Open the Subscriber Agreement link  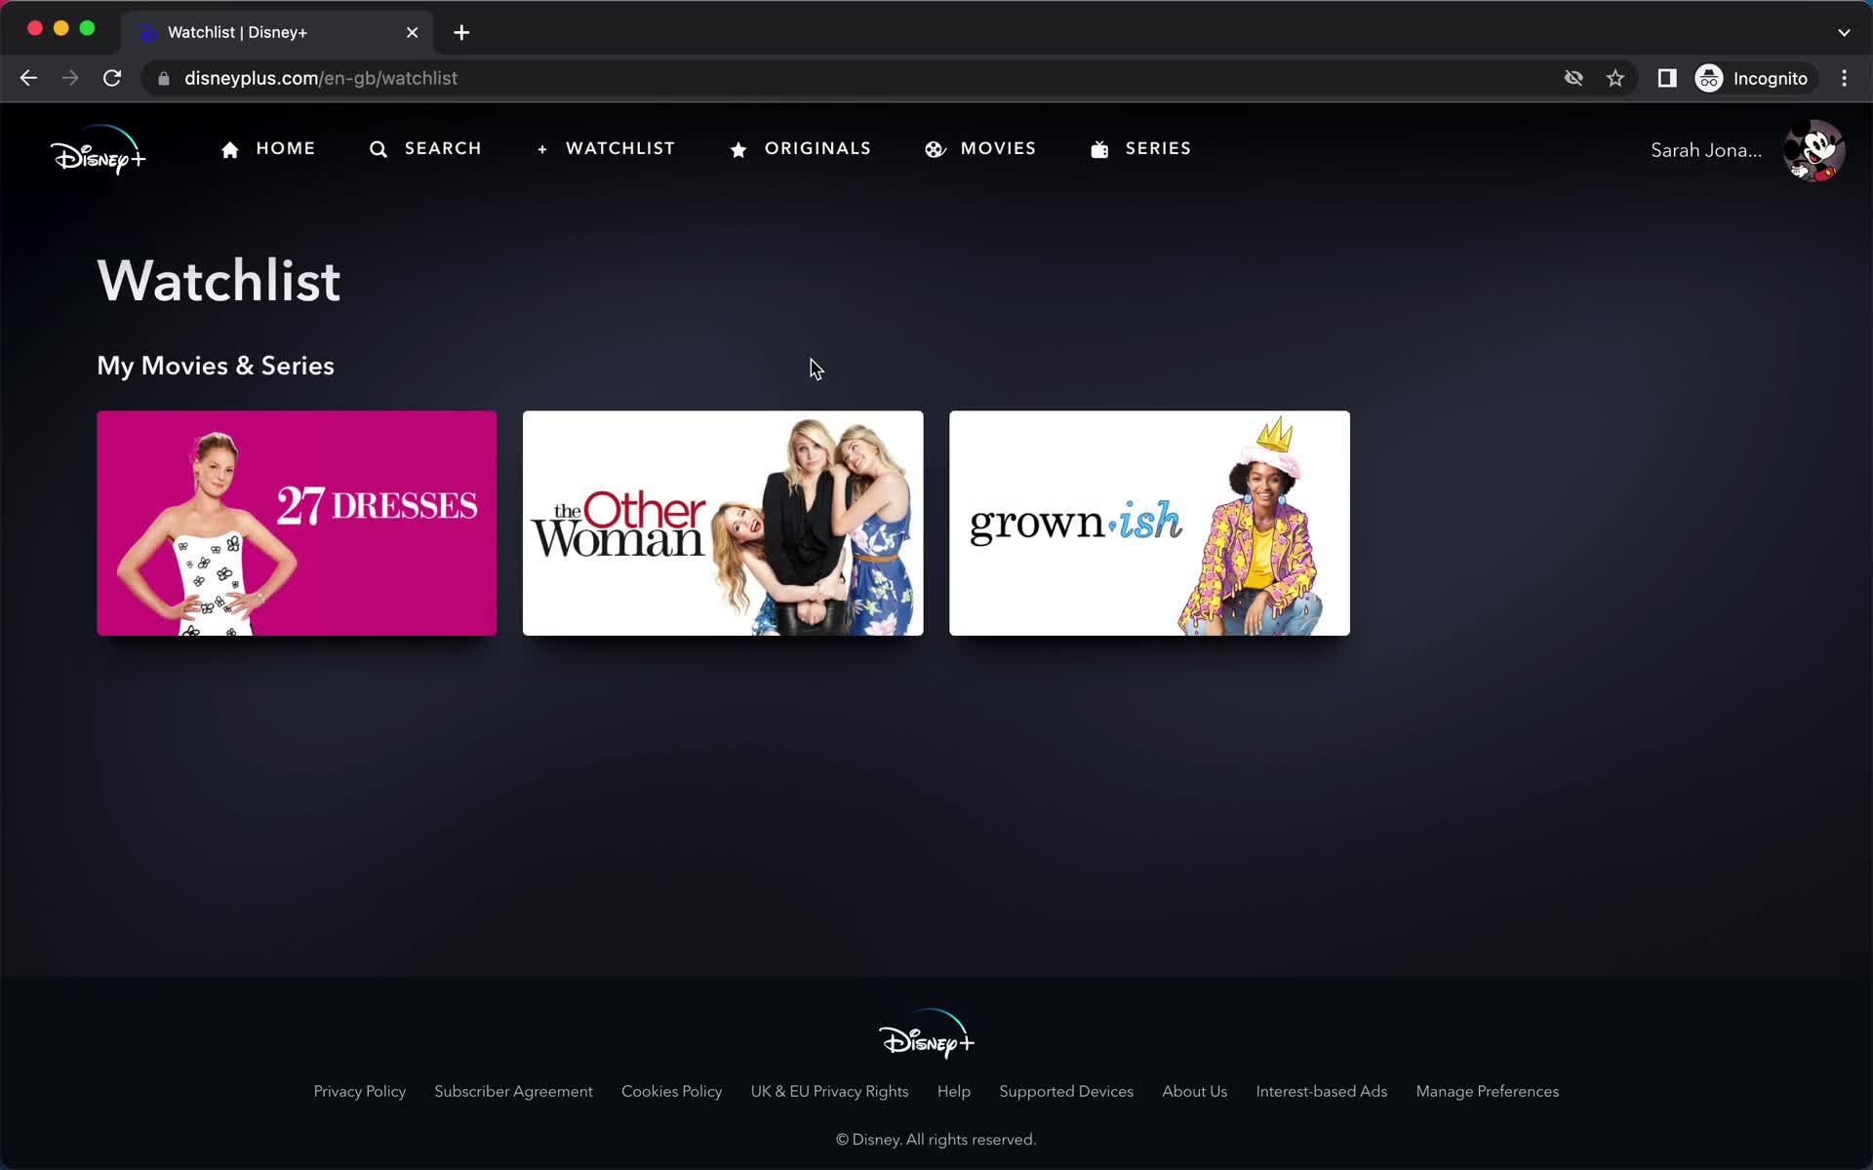click(513, 1091)
